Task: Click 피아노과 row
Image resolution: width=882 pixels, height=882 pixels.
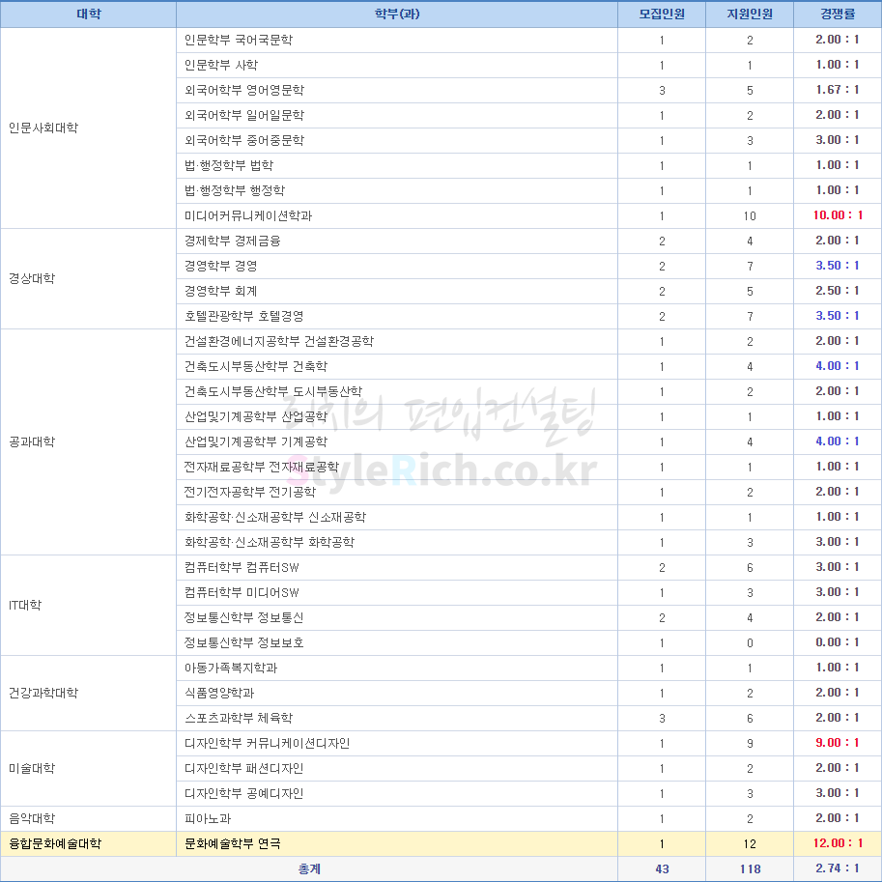Action: [528, 818]
